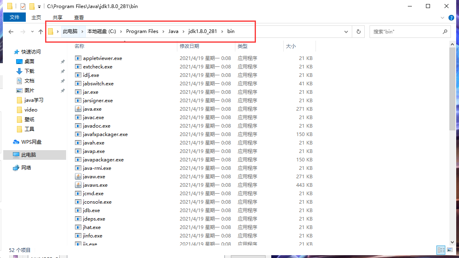Switch to large icons view layout
The height and width of the screenshot is (258, 459).
[450, 250]
